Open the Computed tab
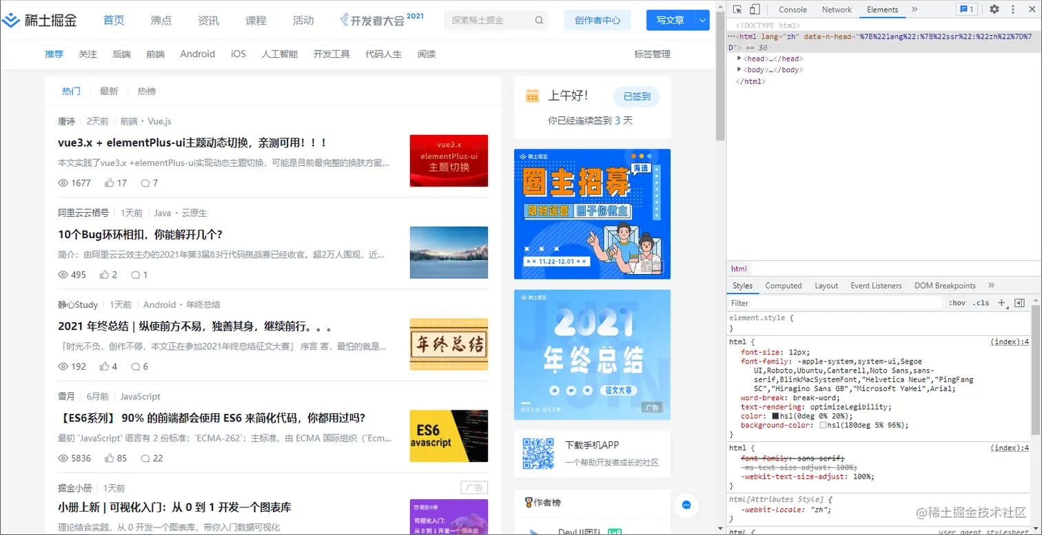 [784, 286]
